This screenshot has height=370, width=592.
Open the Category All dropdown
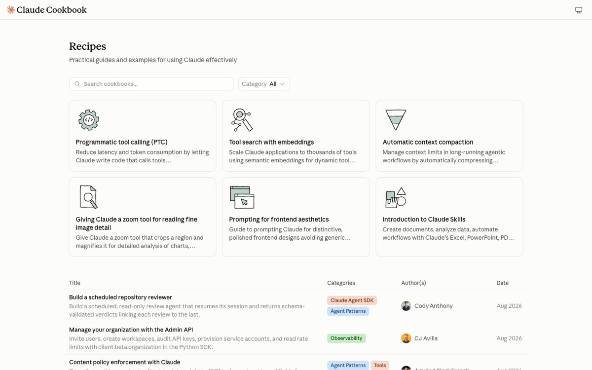pos(264,84)
